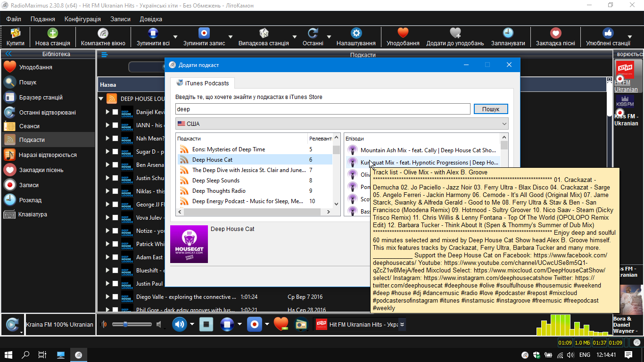The height and width of the screenshot is (362, 644).
Task: Open favorites heart icon (Уподобання) in toolbar
Action: [403, 33]
